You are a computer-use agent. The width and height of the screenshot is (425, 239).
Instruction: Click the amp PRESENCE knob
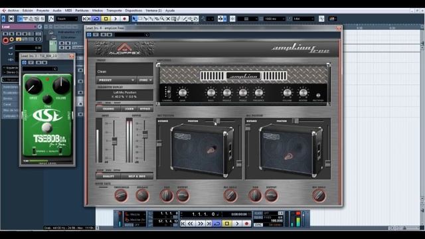pyautogui.click(x=258, y=93)
